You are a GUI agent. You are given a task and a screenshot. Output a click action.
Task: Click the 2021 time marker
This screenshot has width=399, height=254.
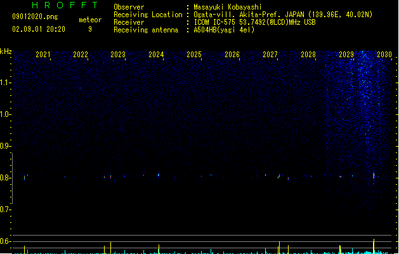click(x=43, y=55)
